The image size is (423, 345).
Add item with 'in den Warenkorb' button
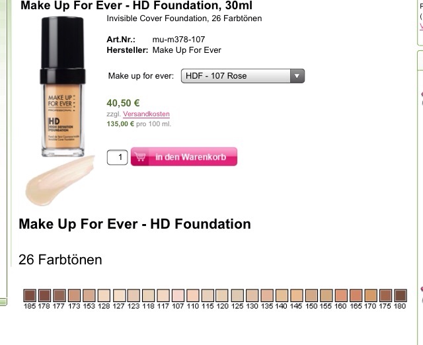(x=184, y=157)
